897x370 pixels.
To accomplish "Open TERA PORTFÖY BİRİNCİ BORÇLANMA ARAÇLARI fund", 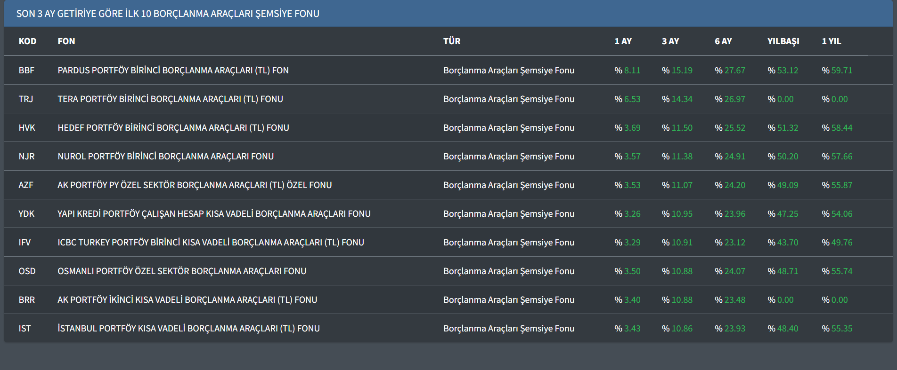I will tap(170, 99).
